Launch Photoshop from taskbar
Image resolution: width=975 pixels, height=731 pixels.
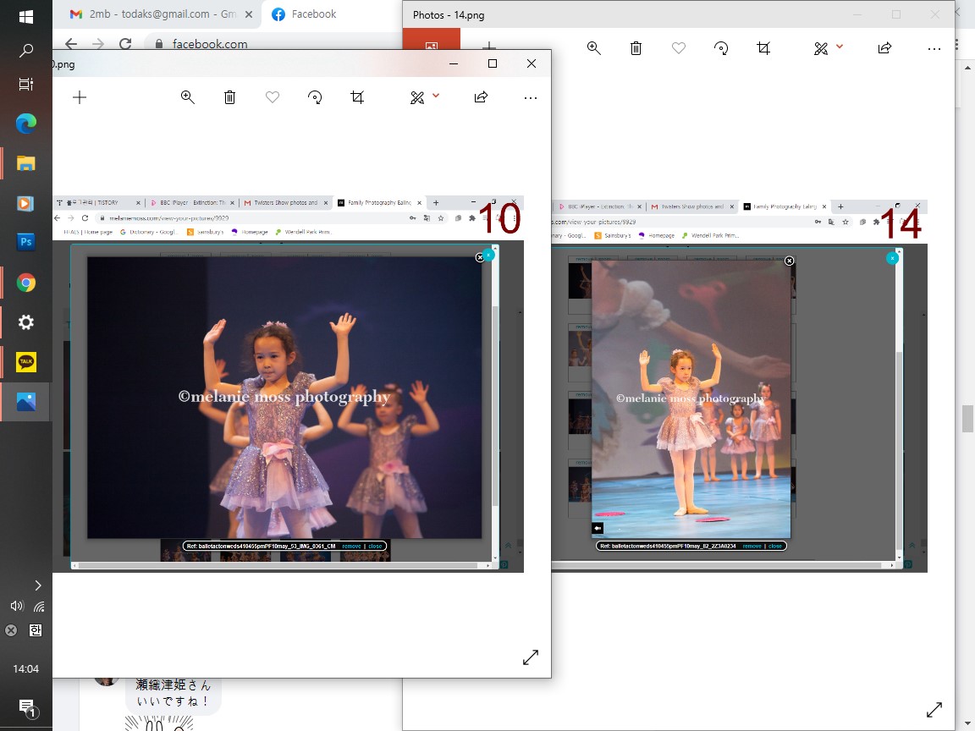25,242
